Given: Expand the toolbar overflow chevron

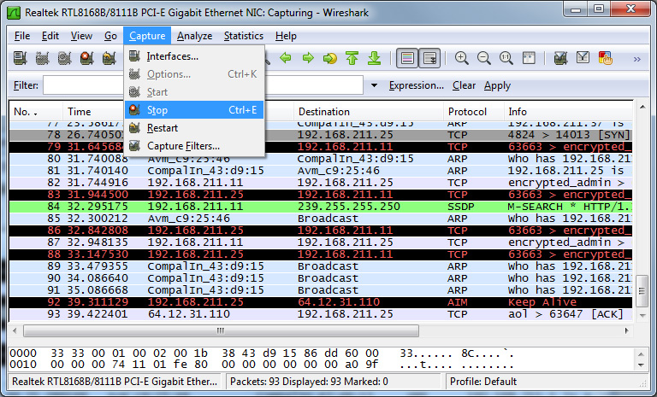Looking at the screenshot, I should [636, 59].
